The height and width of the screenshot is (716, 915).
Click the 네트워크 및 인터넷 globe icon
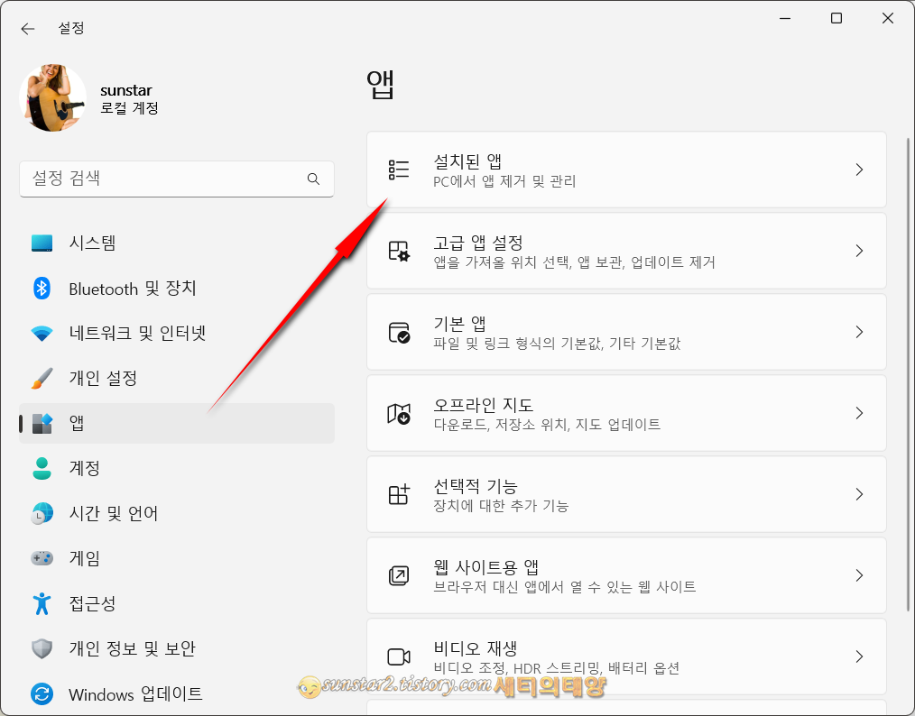coord(42,333)
